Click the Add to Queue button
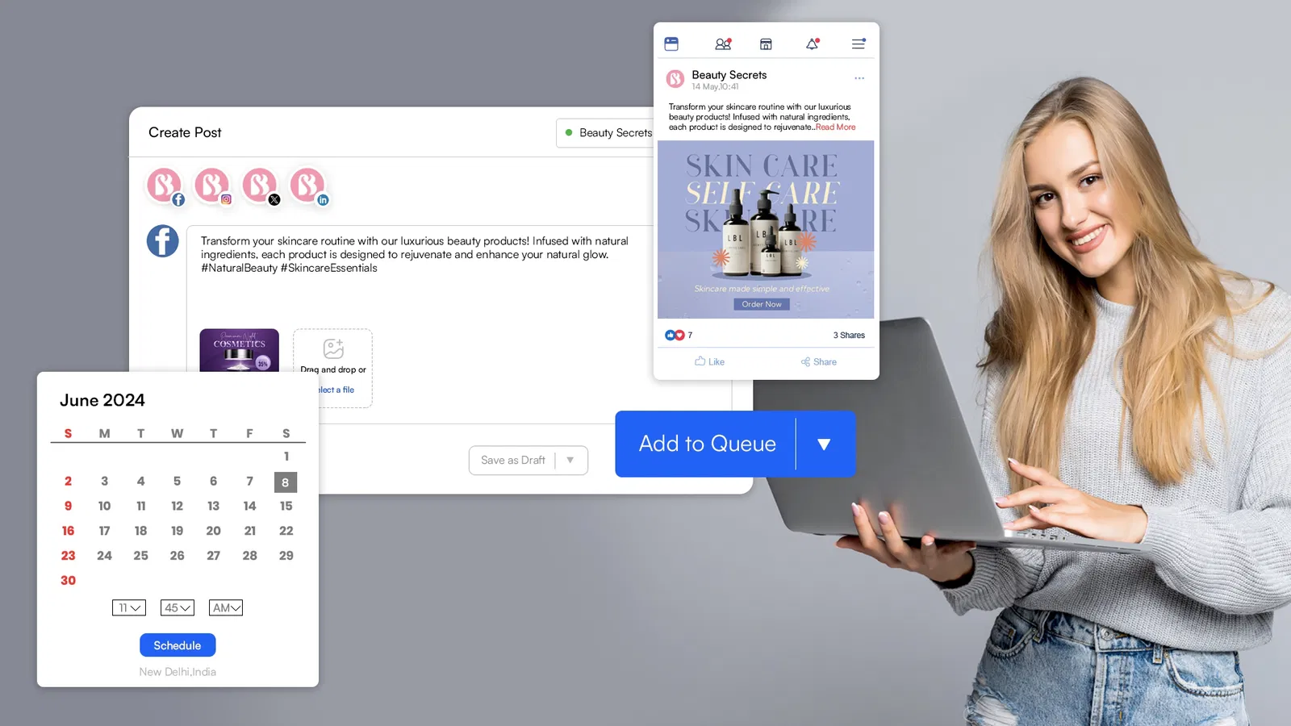 point(707,444)
